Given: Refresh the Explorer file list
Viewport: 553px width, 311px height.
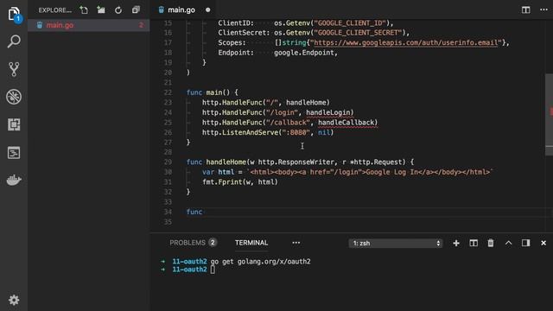Looking at the screenshot, I should coord(118,10).
